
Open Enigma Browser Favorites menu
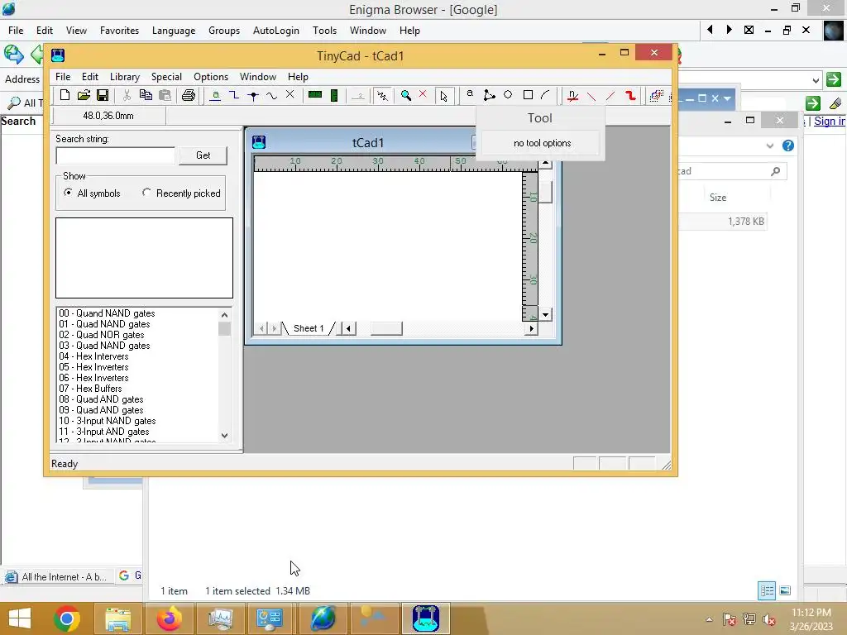point(119,31)
